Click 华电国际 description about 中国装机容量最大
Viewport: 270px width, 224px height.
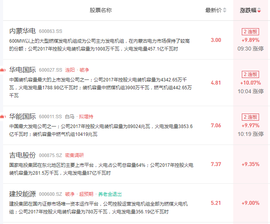(x=101, y=88)
